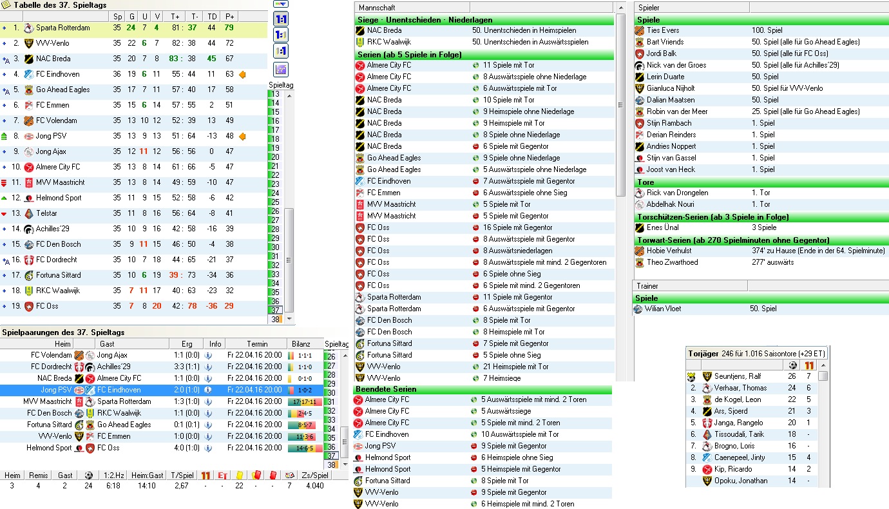The width and height of the screenshot is (889, 509).
Task: Select matchday 38 in the fixtures Spieltag list
Action: click(332, 465)
